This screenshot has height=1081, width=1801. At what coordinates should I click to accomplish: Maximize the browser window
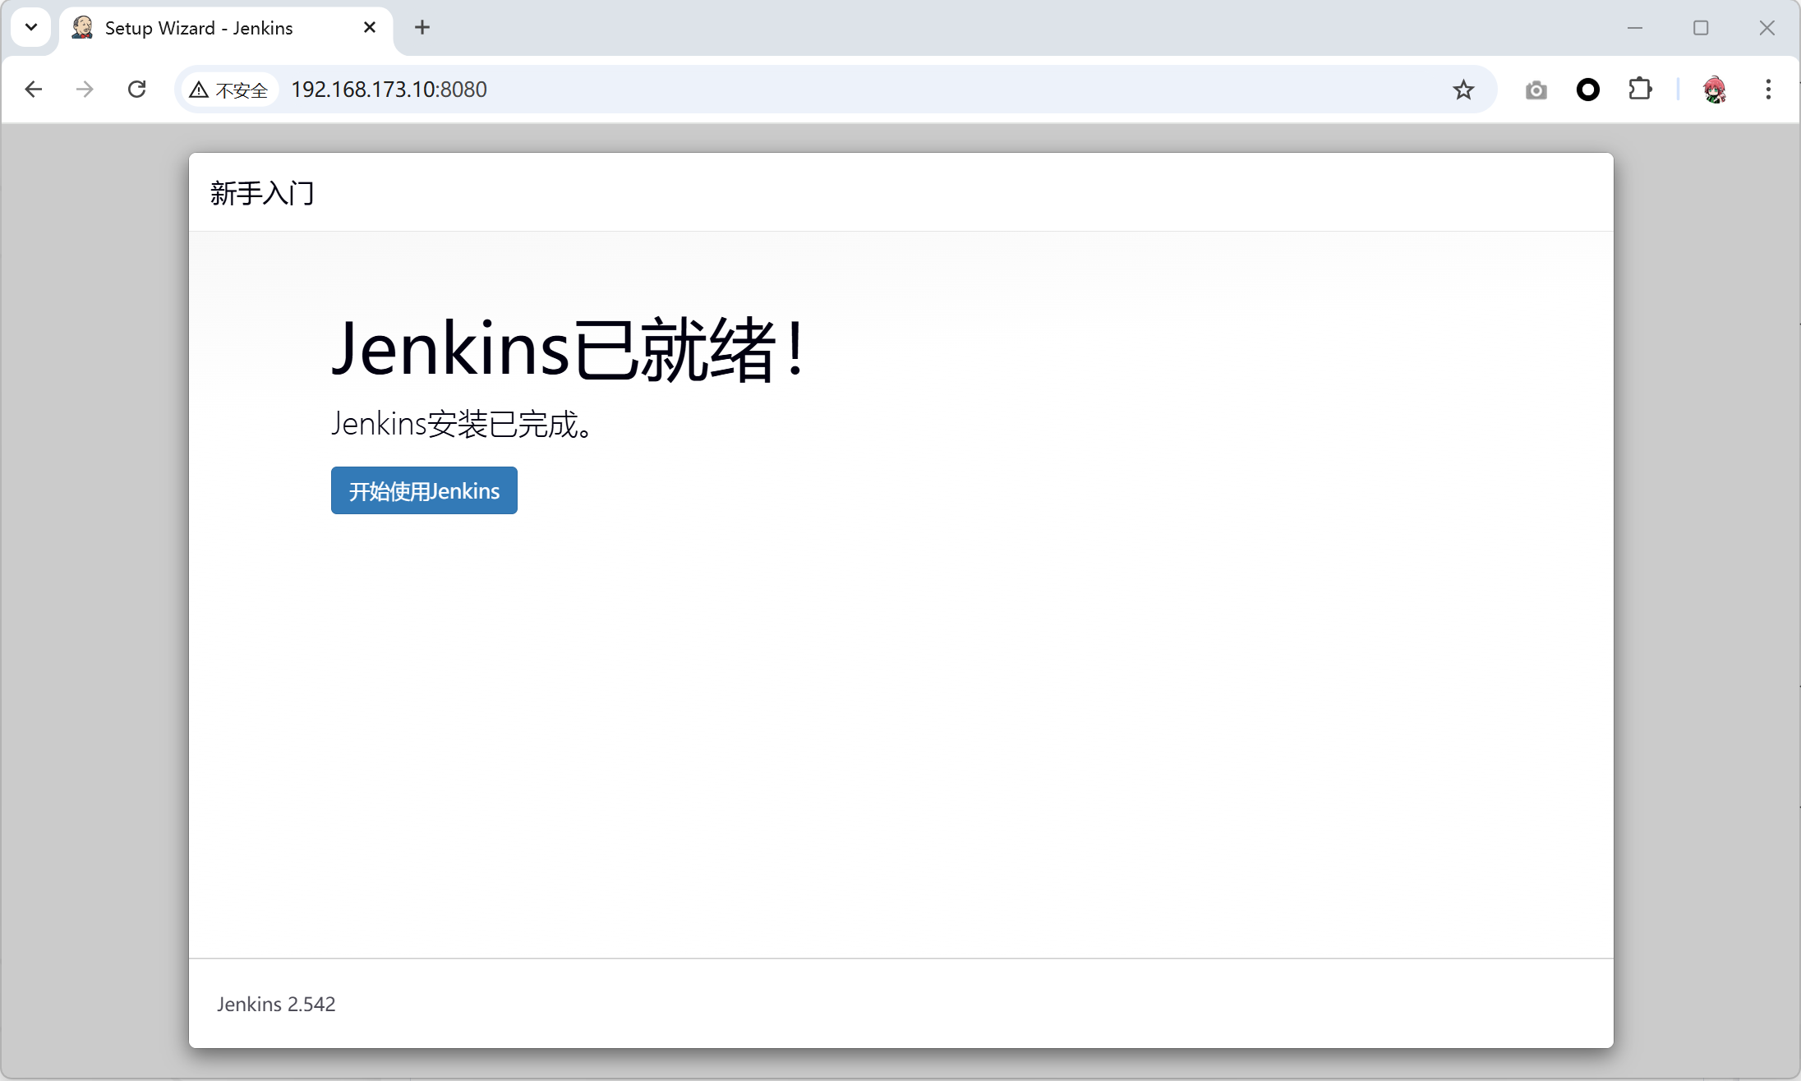coord(1701,28)
